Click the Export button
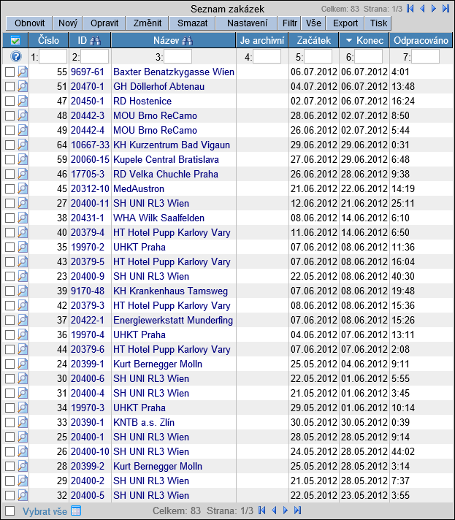 (345, 23)
